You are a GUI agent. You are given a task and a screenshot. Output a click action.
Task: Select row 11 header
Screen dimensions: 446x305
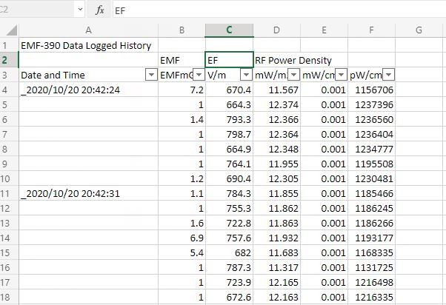pyautogui.click(x=9, y=193)
